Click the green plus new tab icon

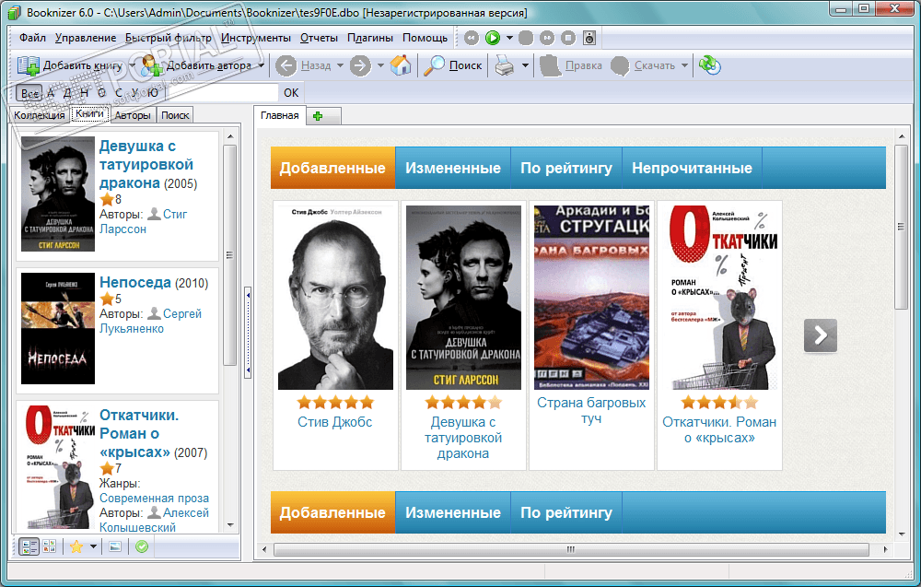(318, 116)
